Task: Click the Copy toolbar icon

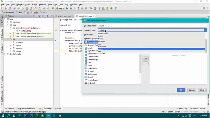Action: point(27,8)
